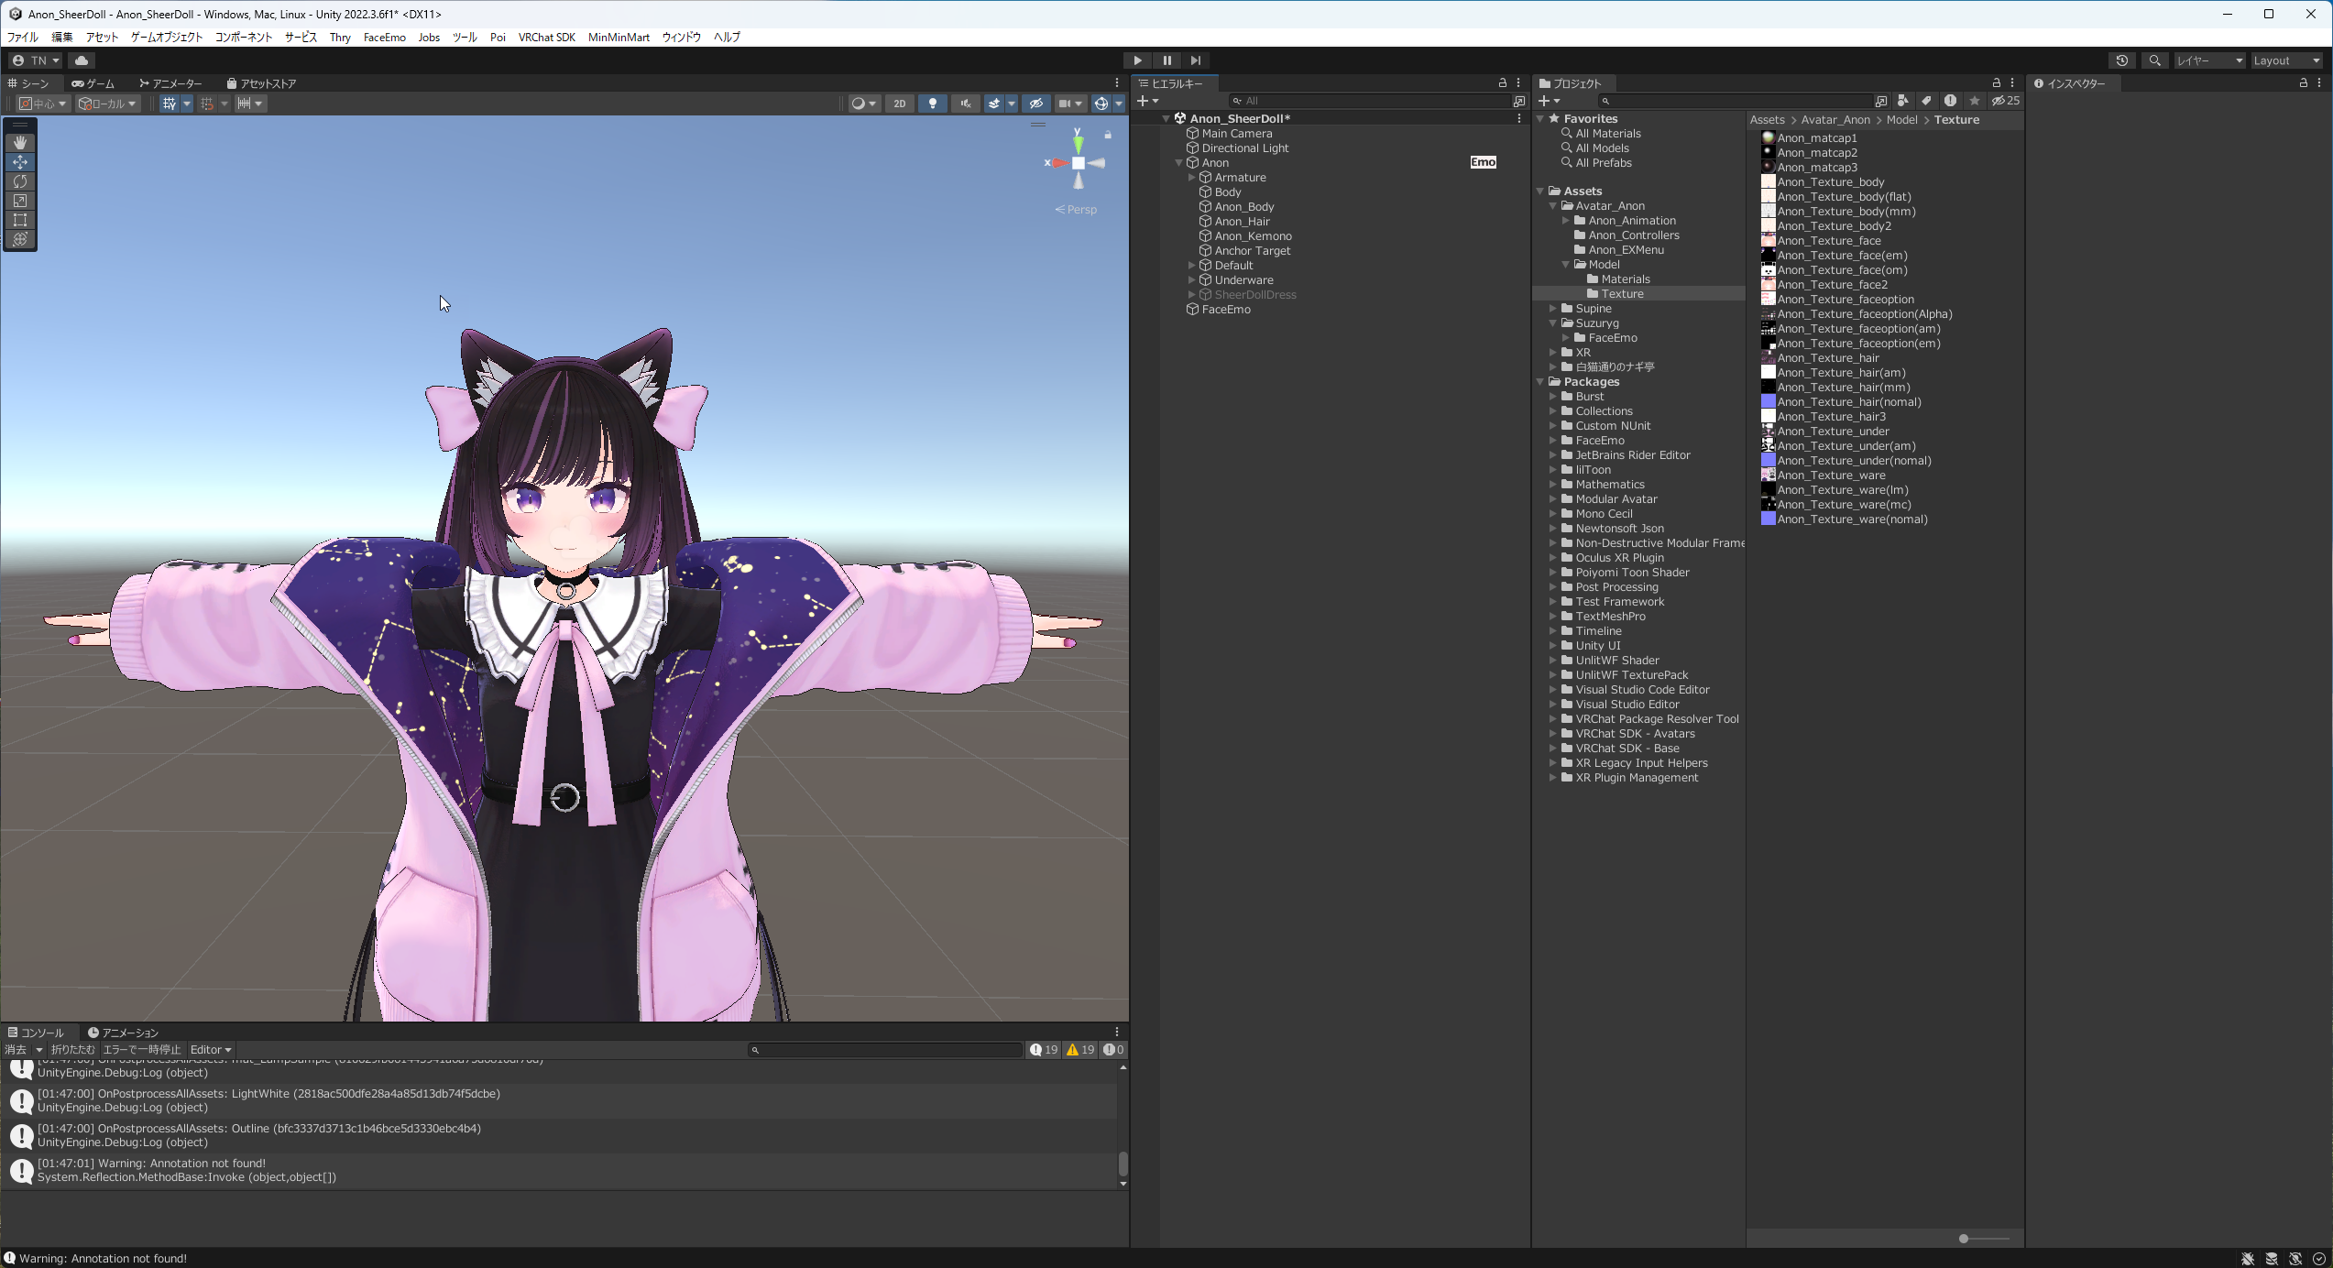Lock the Hierarchy panel

tap(1503, 83)
